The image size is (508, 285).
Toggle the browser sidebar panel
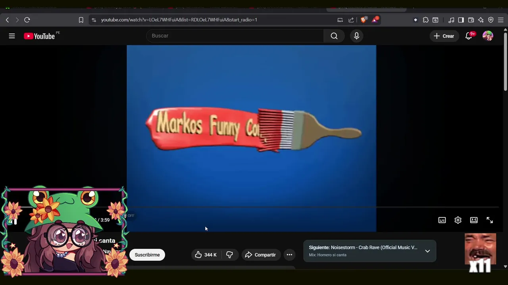coord(461,20)
